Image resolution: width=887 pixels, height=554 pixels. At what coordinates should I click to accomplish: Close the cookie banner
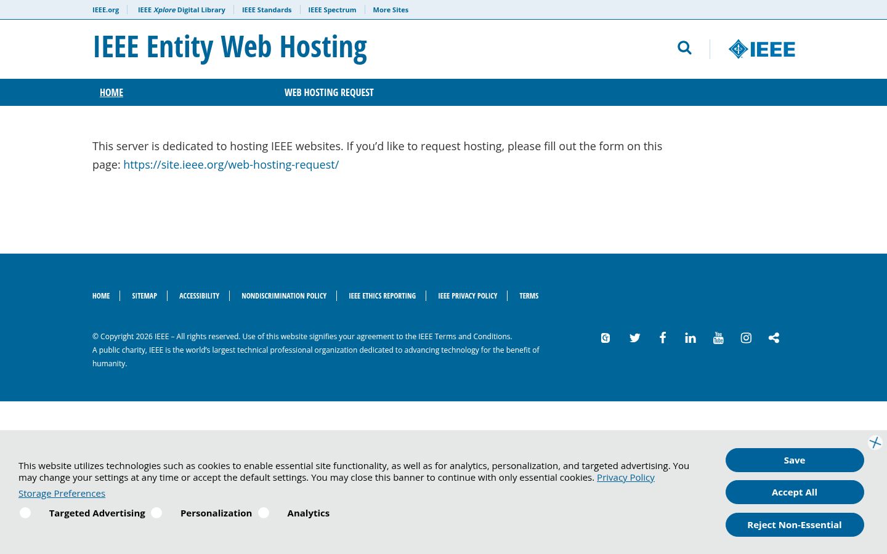point(875,443)
